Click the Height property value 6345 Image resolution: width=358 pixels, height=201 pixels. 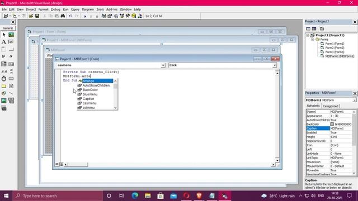[x=341, y=137]
